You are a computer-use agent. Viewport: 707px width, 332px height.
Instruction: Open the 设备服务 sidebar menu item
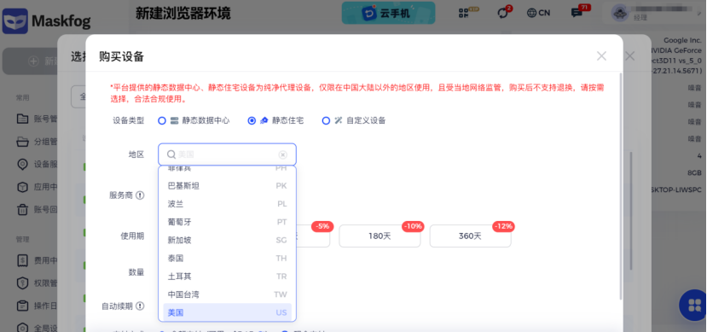click(38, 164)
